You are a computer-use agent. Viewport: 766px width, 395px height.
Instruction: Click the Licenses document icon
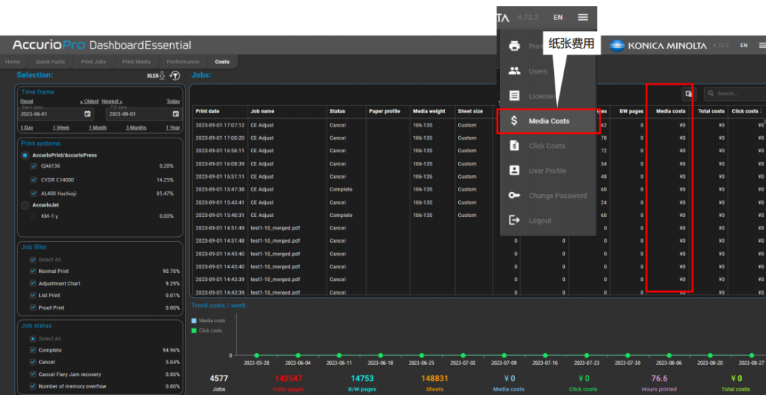pyautogui.click(x=514, y=96)
